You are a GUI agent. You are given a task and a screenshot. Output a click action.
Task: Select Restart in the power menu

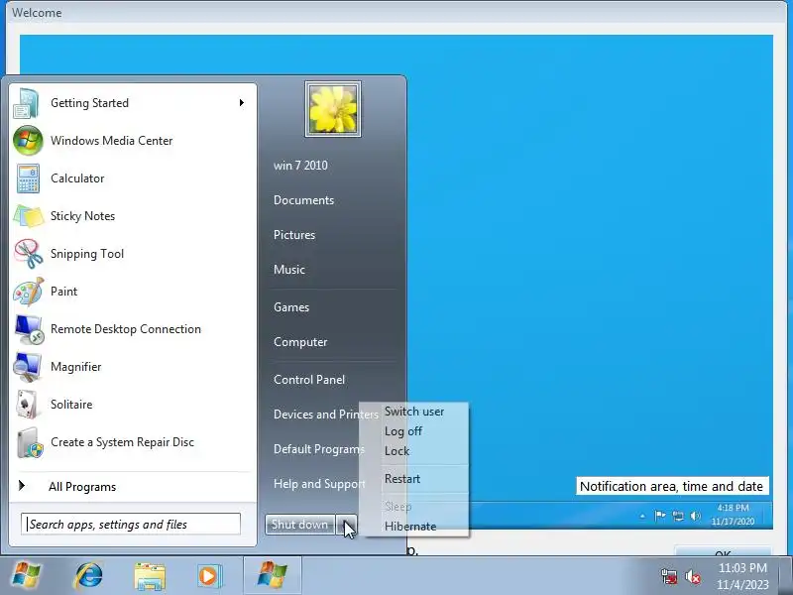click(402, 479)
